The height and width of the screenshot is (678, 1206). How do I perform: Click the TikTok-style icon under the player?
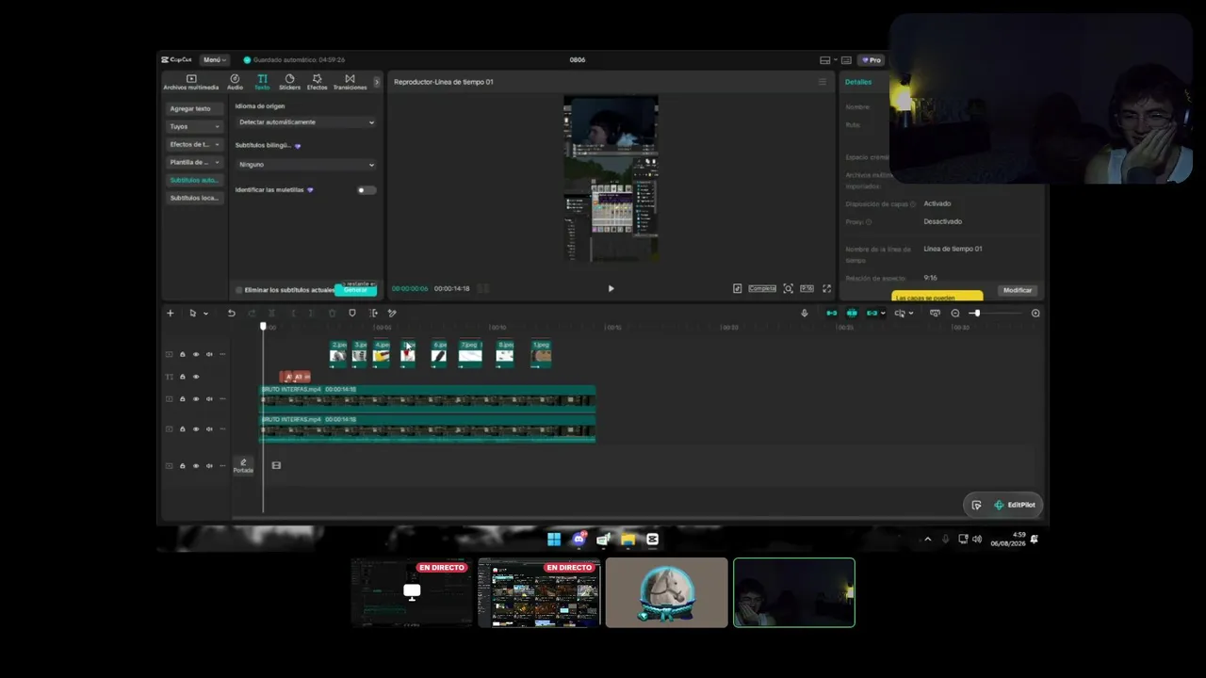737,288
